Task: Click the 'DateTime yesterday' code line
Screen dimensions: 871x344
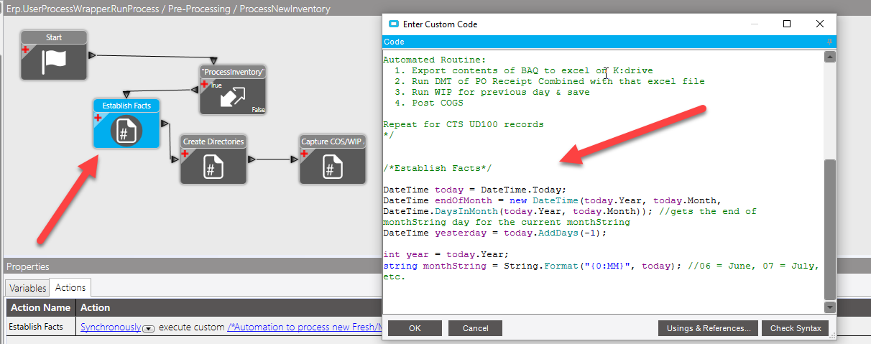Action: point(495,233)
